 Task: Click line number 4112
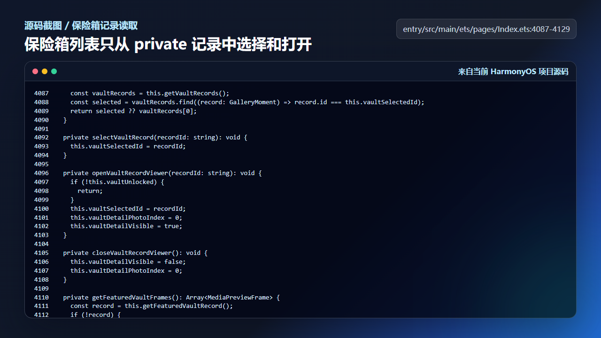41,315
